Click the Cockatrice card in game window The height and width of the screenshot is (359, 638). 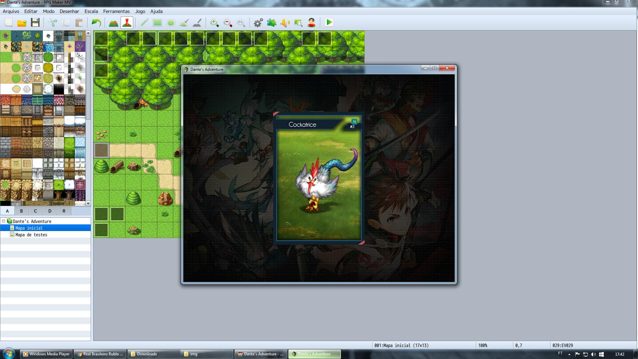[x=319, y=178]
